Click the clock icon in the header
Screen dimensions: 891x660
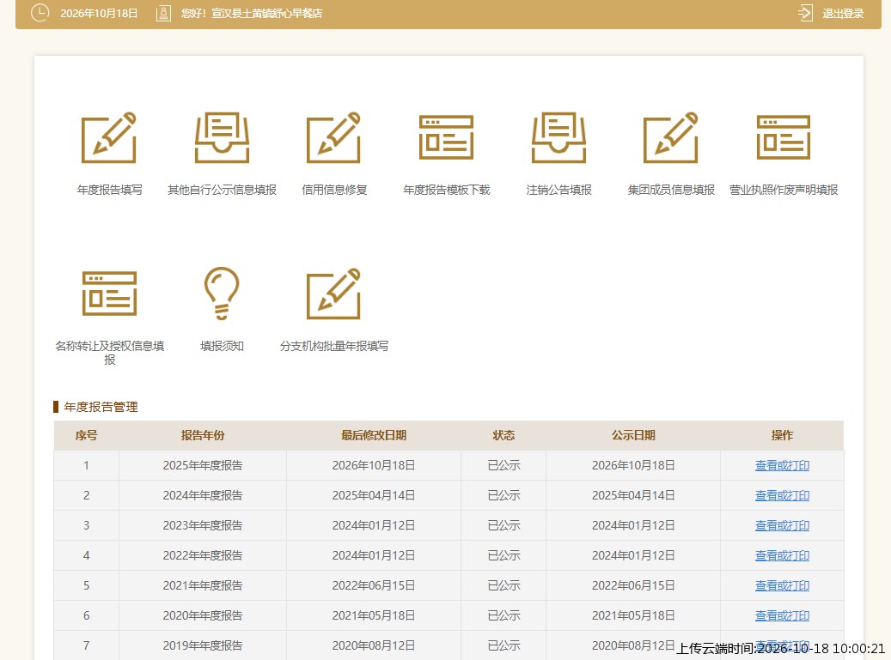[x=40, y=13]
